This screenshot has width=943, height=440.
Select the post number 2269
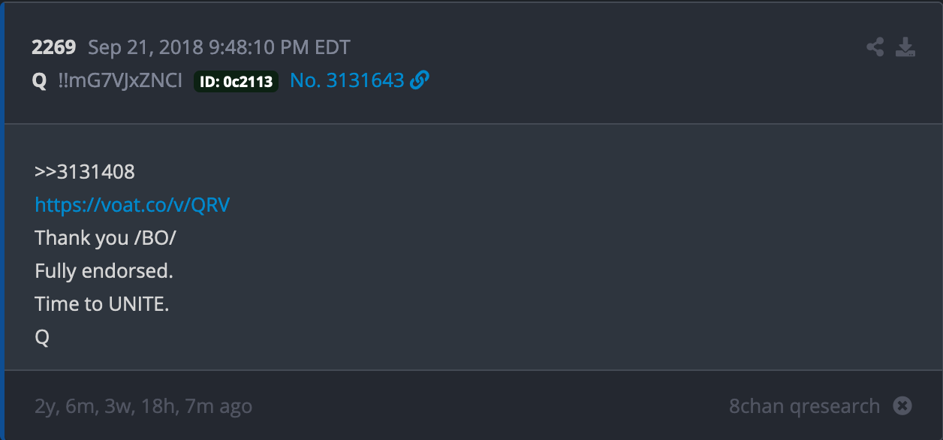(x=53, y=47)
